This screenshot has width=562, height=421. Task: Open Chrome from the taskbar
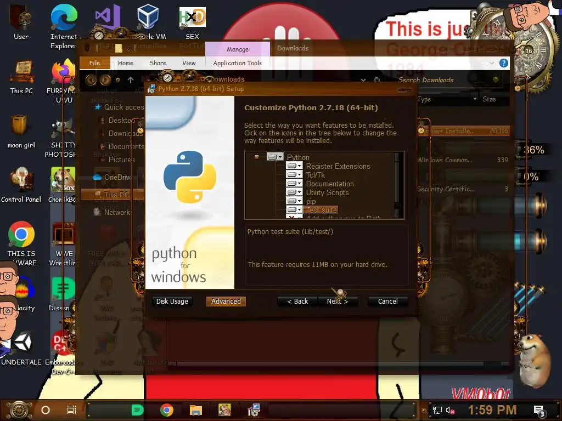(167, 410)
